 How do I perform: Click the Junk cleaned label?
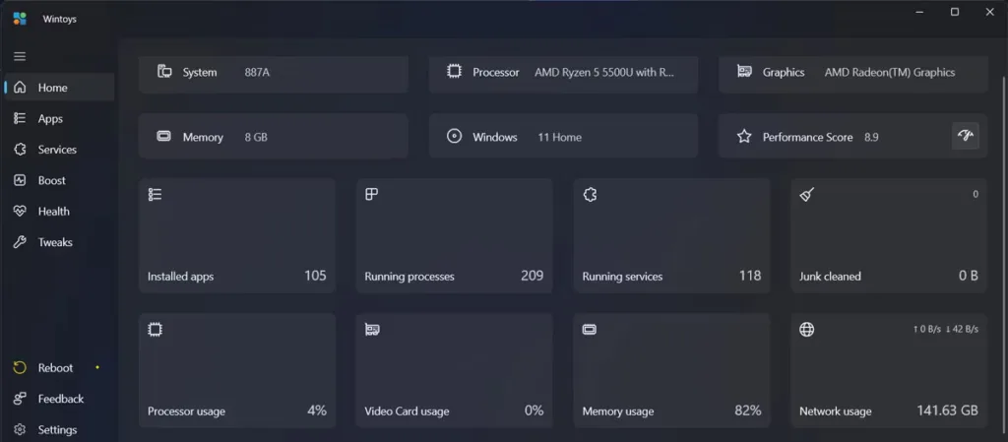[830, 277]
